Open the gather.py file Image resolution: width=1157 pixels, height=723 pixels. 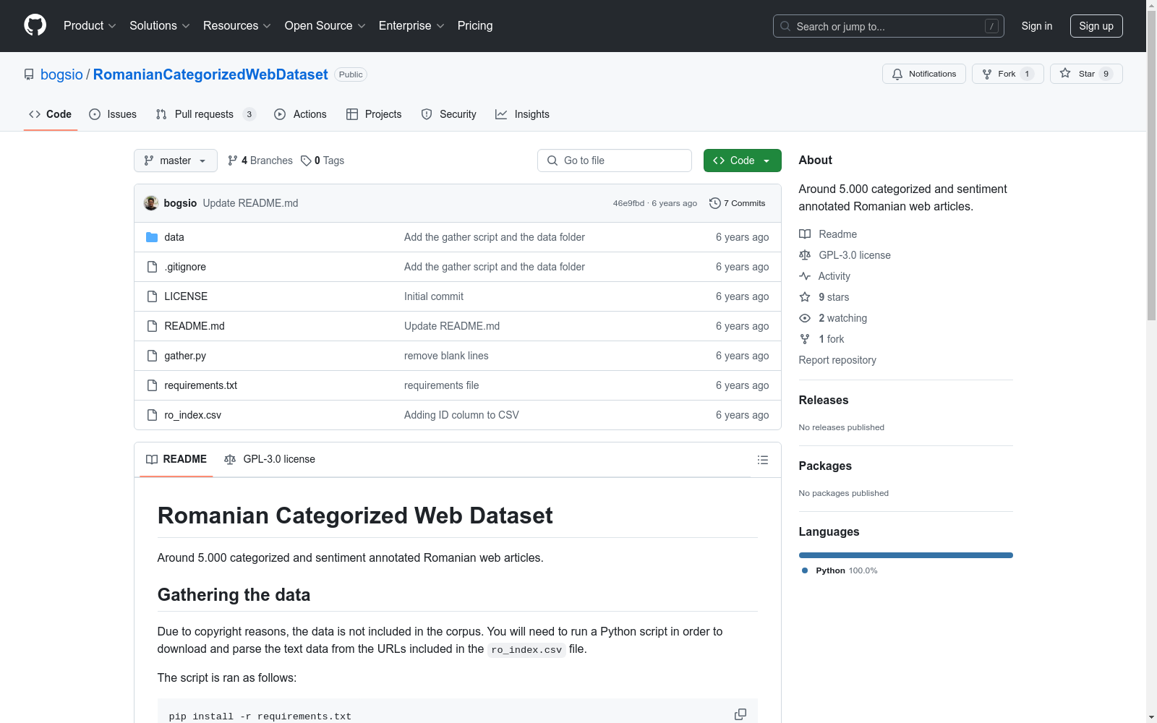point(185,356)
